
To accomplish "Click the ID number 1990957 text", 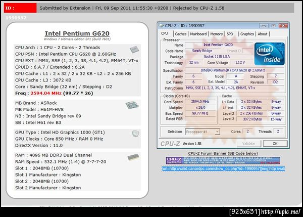I will tap(16, 18).
